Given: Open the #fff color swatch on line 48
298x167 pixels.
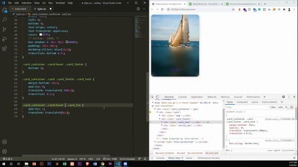Looking at the screenshot, I should pos(41,35).
